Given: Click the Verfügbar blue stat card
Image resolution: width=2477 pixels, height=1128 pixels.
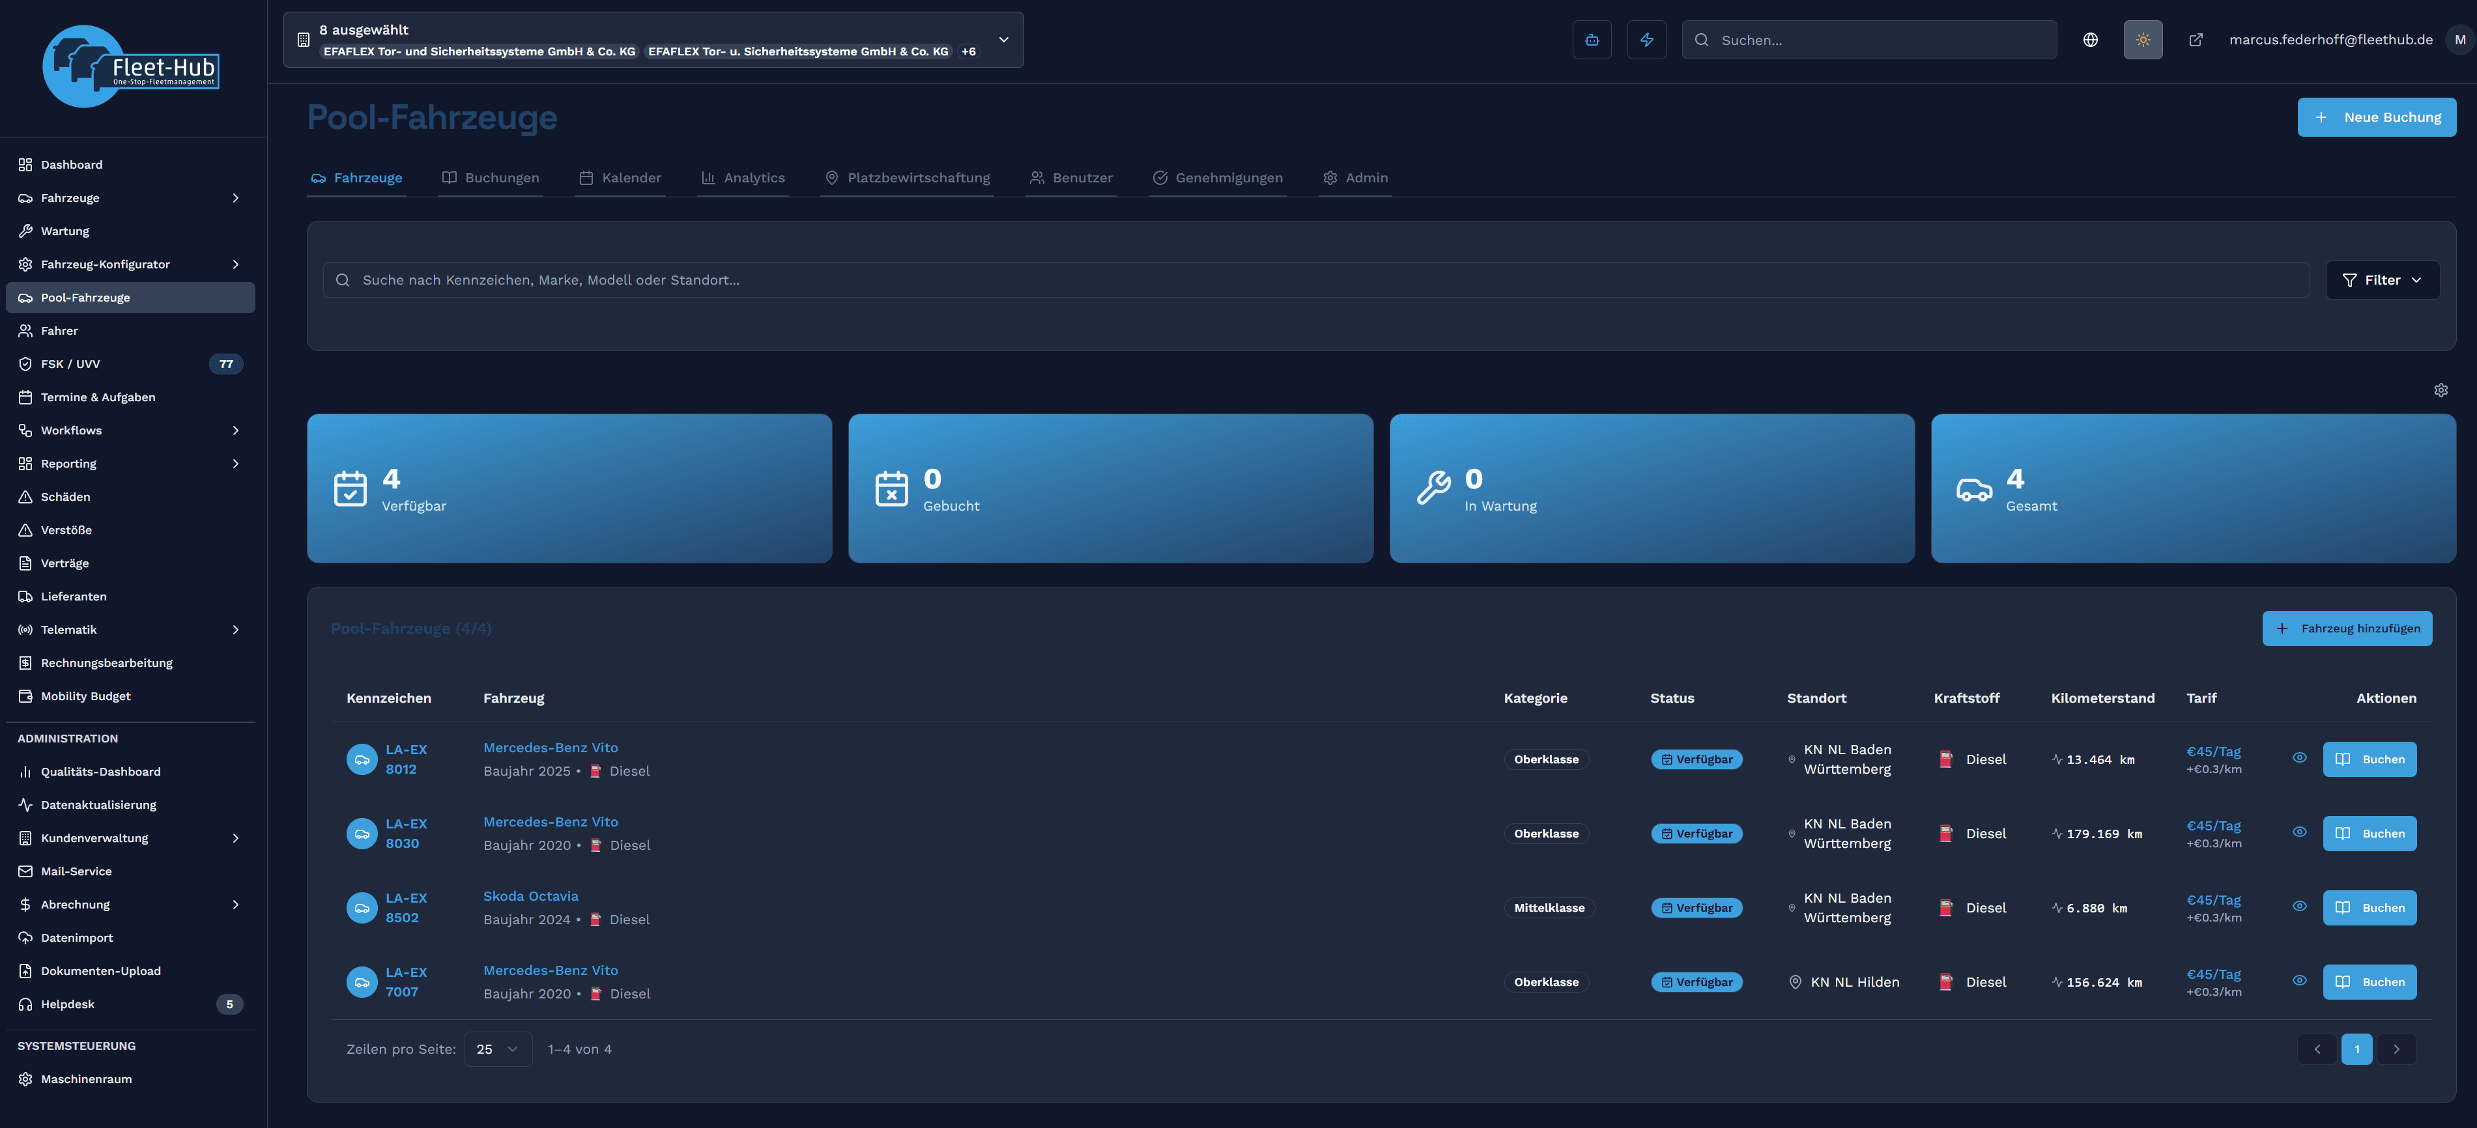Looking at the screenshot, I should (569, 488).
